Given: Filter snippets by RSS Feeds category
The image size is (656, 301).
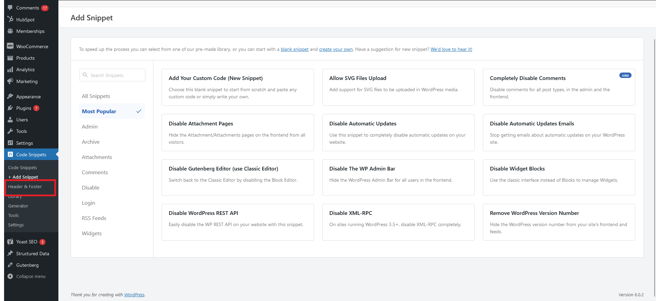Looking at the screenshot, I should click(x=94, y=218).
